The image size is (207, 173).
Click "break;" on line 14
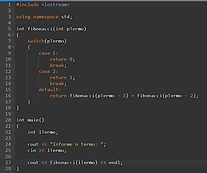point(58,84)
